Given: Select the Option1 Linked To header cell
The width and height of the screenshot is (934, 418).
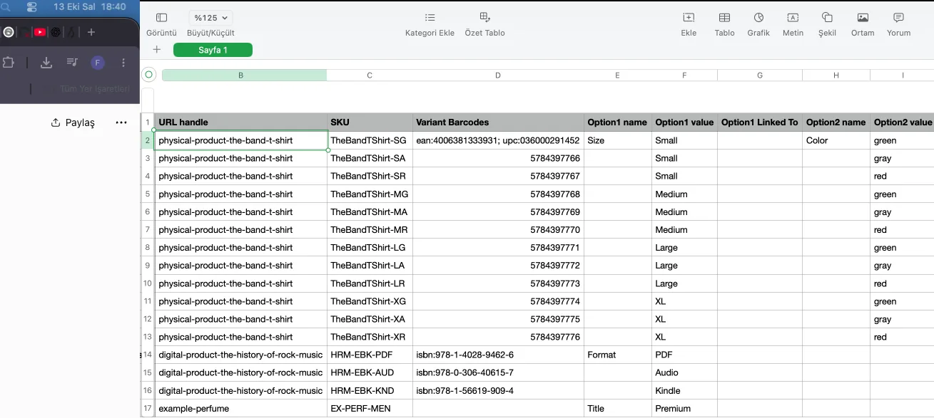Looking at the screenshot, I should click(x=760, y=122).
